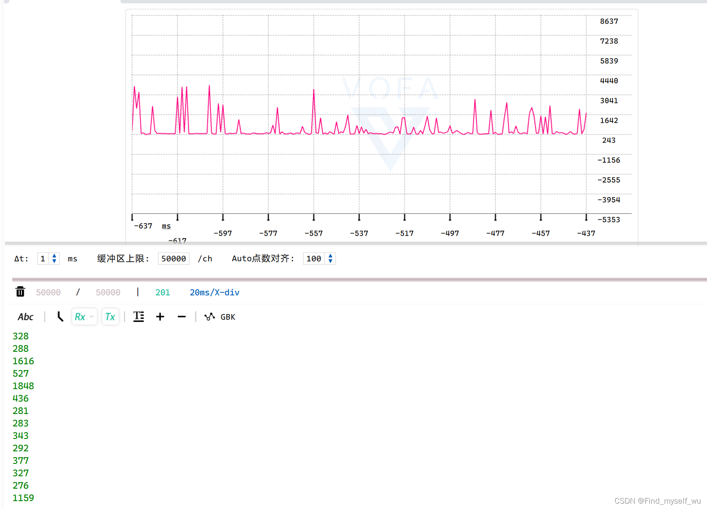This screenshot has width=707, height=509.
Task: Click X-axis label -497
Action: 450,234
